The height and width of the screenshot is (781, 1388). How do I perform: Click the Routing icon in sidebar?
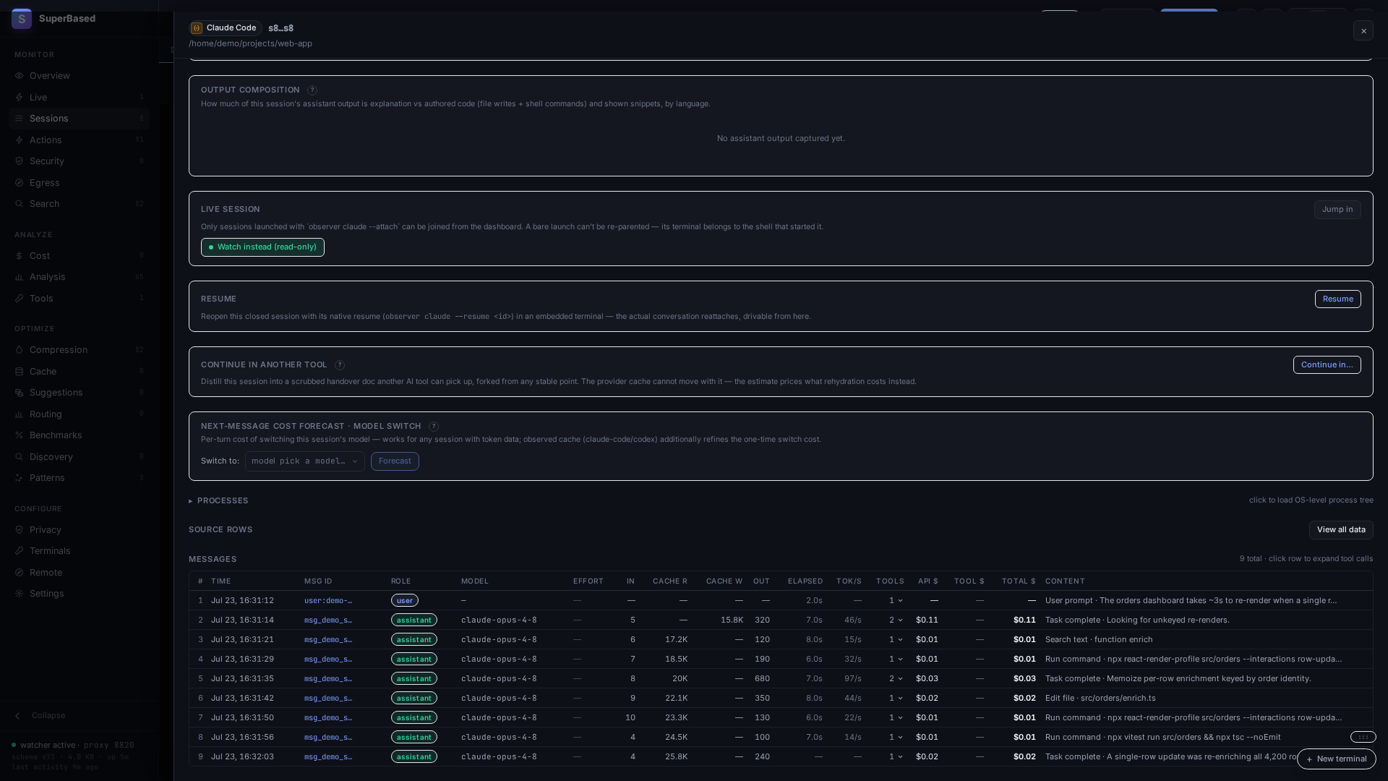(20, 414)
